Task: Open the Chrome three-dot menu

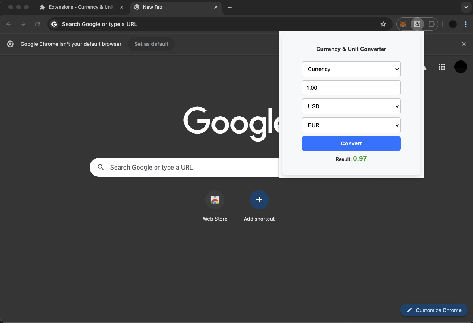Action: pos(466,24)
